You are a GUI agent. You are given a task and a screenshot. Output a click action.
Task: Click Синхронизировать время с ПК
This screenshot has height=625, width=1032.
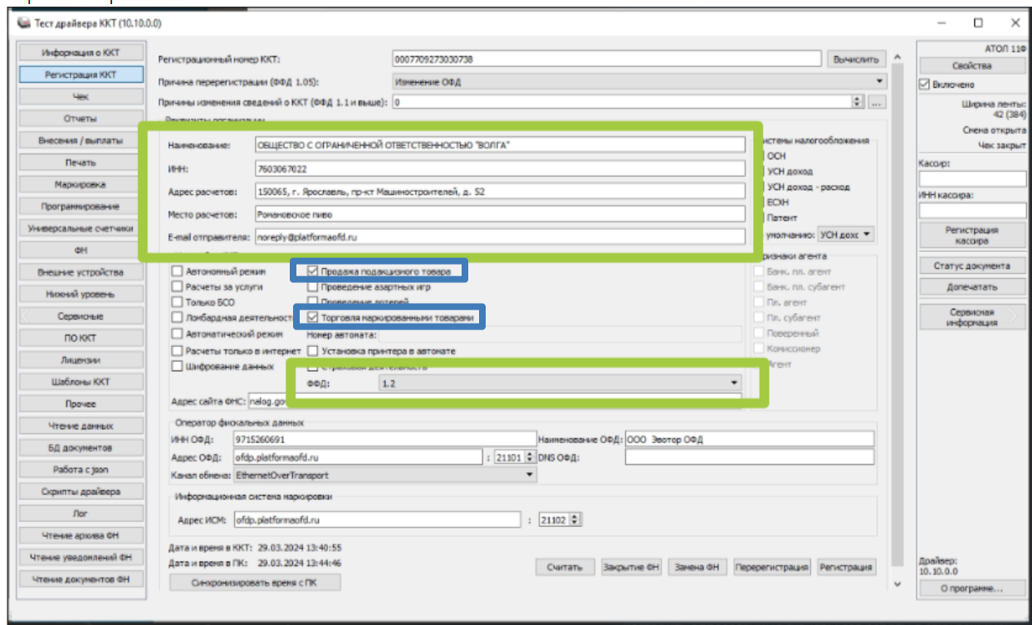click(254, 583)
